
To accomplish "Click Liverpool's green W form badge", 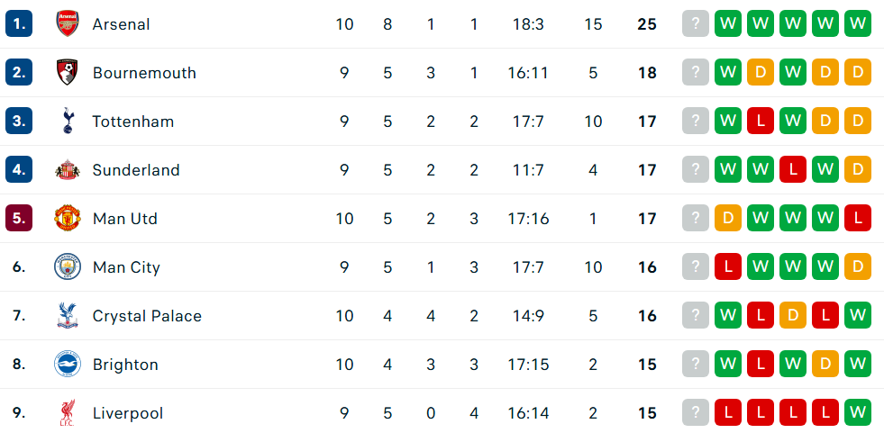I will pos(858,413).
